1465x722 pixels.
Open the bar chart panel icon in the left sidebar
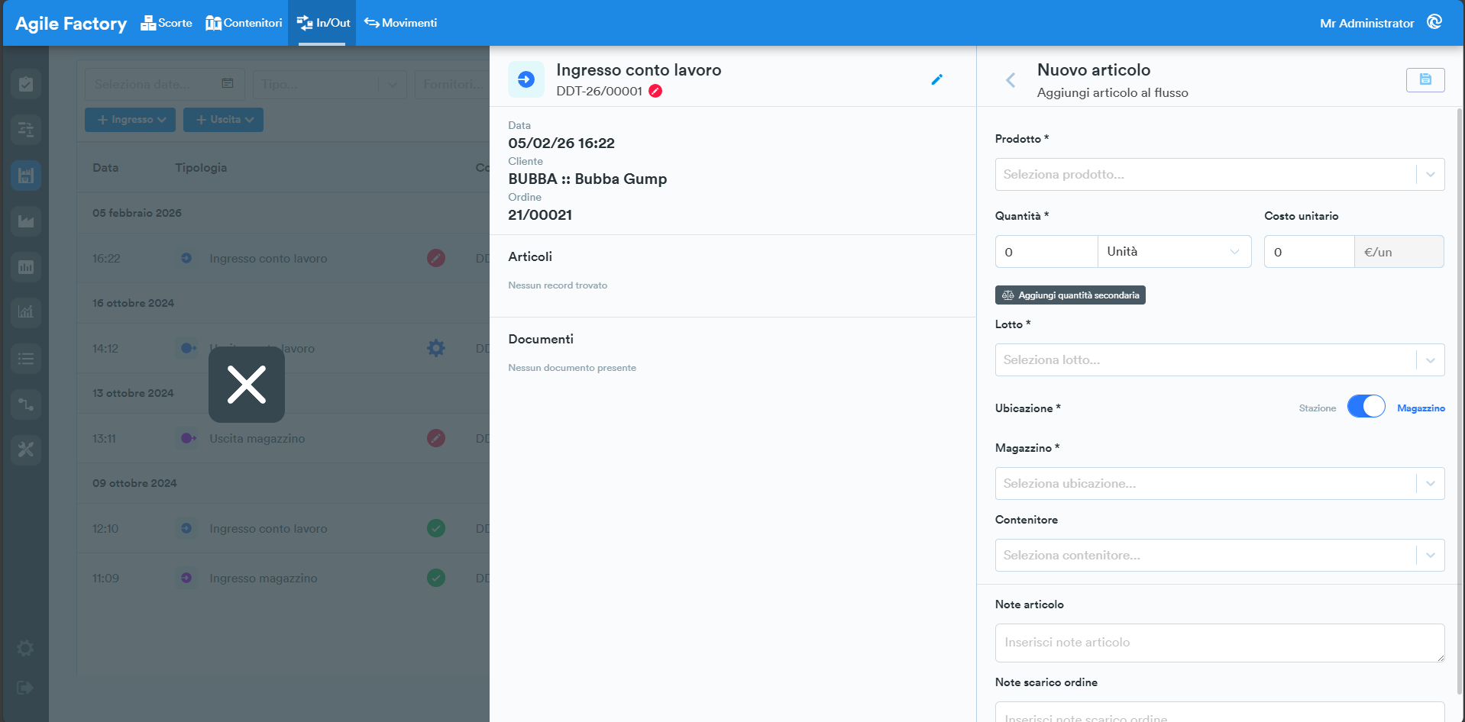click(26, 267)
